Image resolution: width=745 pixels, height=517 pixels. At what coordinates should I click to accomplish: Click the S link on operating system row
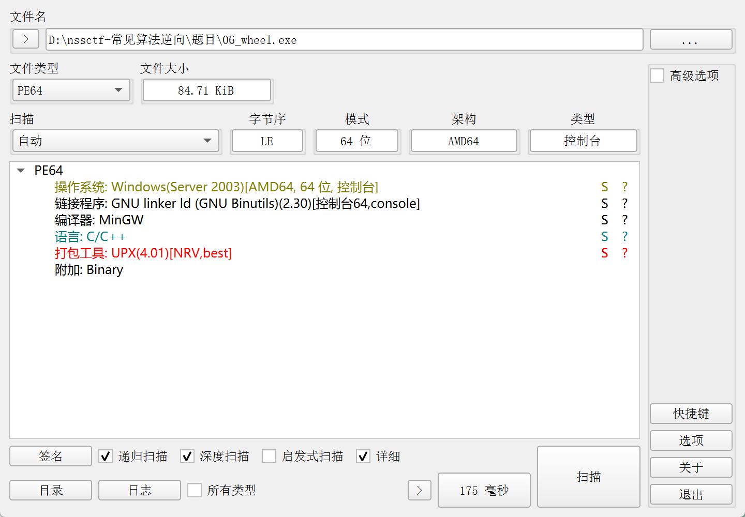[x=604, y=187]
